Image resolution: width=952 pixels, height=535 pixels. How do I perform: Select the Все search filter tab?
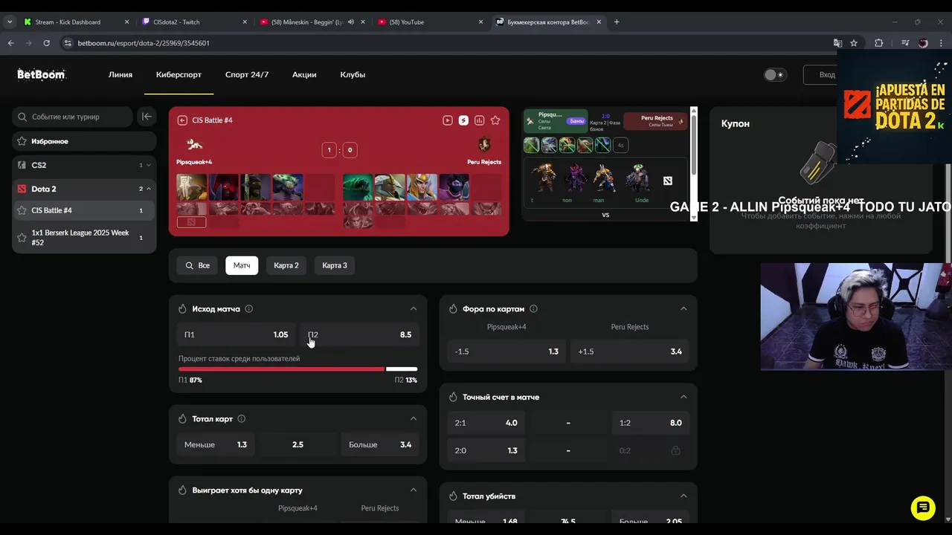coord(198,265)
